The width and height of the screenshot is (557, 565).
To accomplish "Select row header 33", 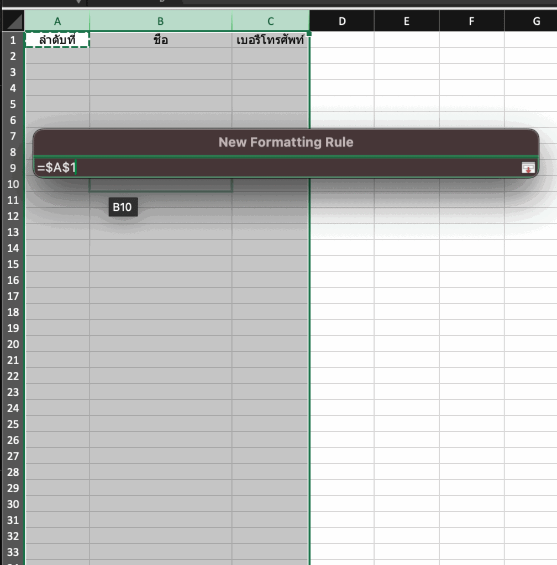I will point(12,553).
